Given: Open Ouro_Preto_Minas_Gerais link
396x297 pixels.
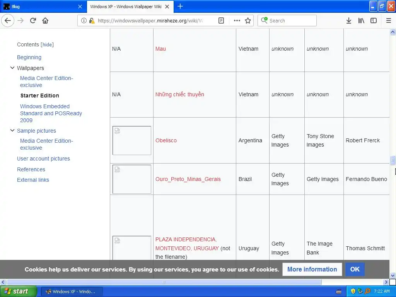Looking at the screenshot, I should pos(188,179).
